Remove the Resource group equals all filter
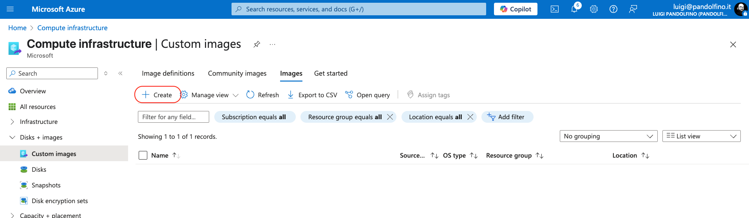The width and height of the screenshot is (749, 218). tap(390, 117)
